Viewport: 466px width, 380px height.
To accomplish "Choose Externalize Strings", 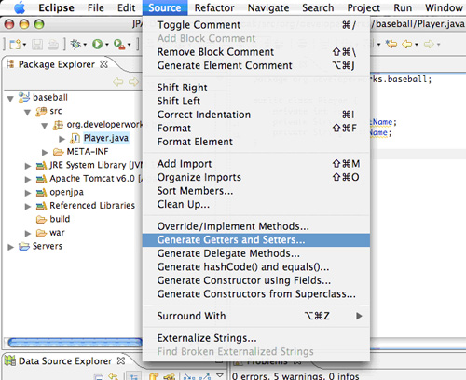I will (x=256, y=338).
